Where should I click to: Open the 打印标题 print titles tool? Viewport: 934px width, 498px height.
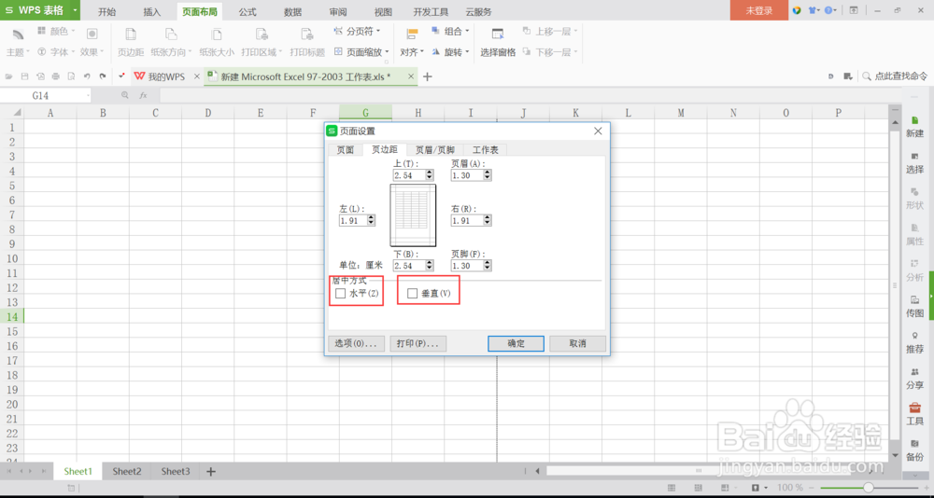click(x=306, y=41)
